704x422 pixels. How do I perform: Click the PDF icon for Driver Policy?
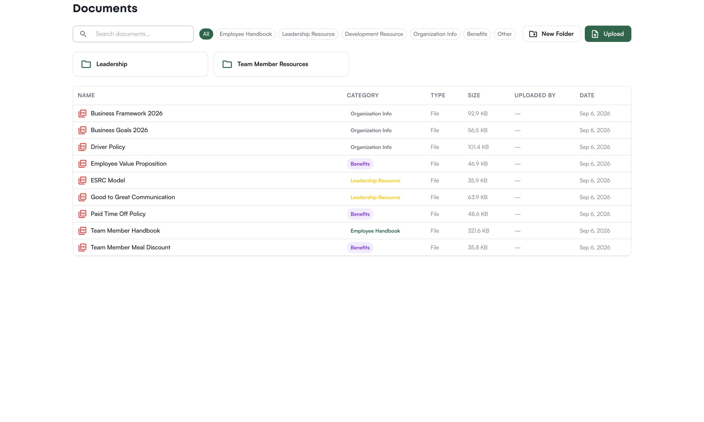(x=82, y=147)
